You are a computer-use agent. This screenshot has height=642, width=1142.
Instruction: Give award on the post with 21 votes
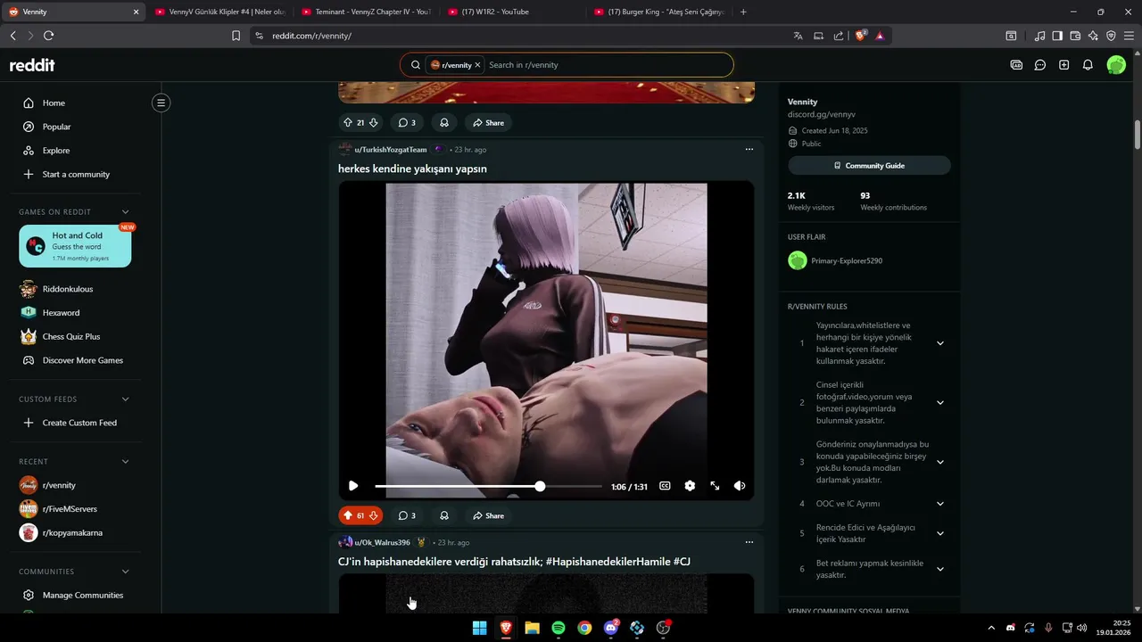(x=443, y=122)
